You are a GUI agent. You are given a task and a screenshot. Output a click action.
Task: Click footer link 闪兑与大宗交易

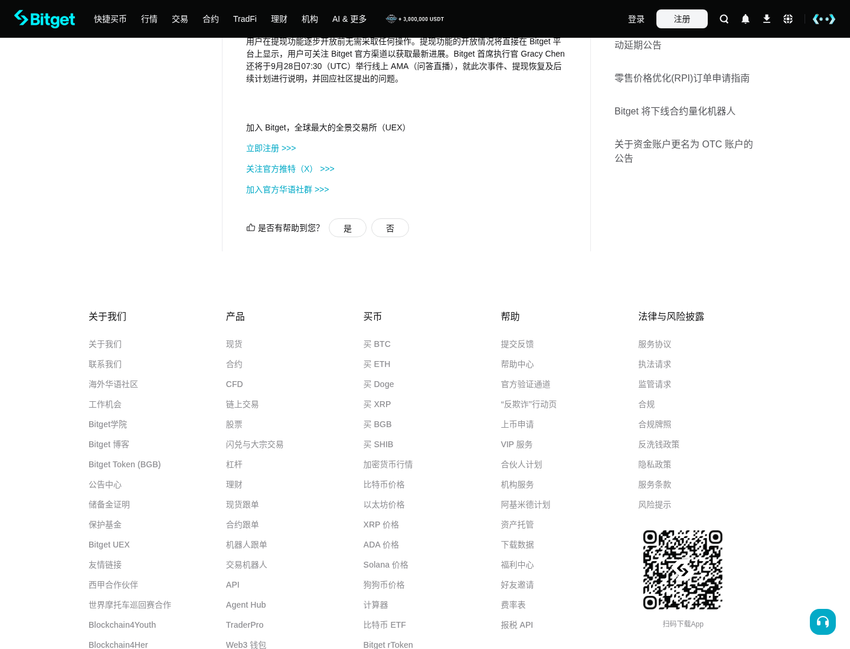tap(255, 444)
